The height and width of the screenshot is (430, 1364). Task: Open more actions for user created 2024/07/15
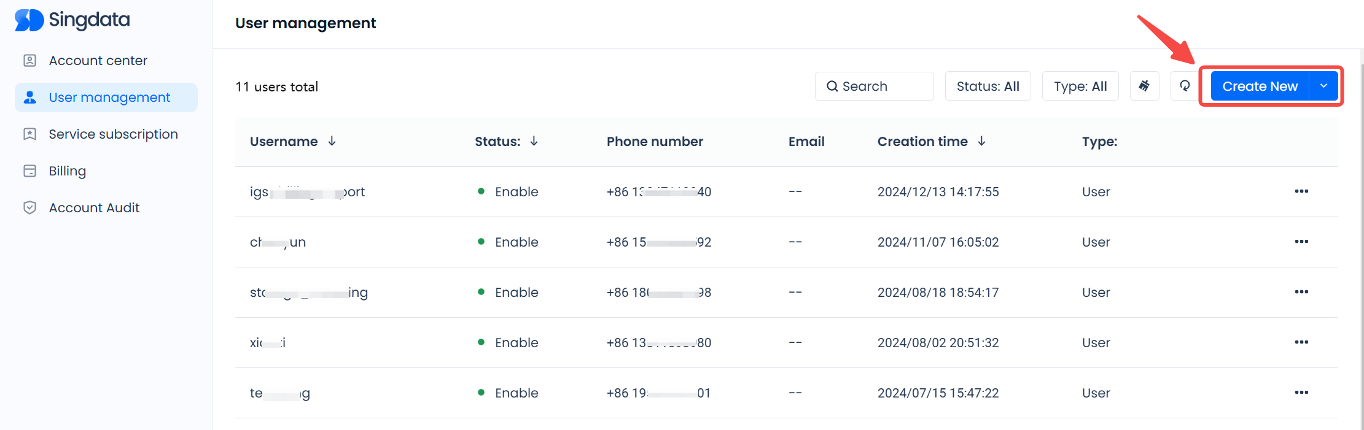[x=1301, y=393]
